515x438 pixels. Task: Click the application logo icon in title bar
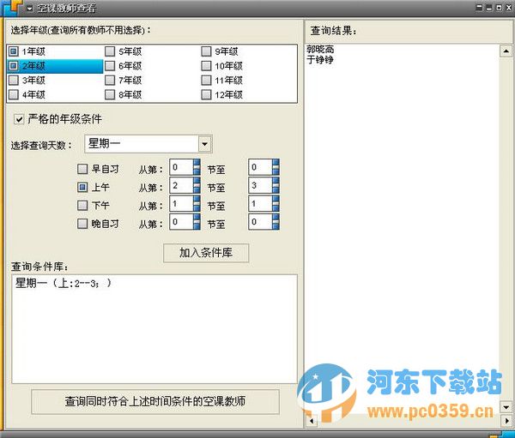coord(12,7)
